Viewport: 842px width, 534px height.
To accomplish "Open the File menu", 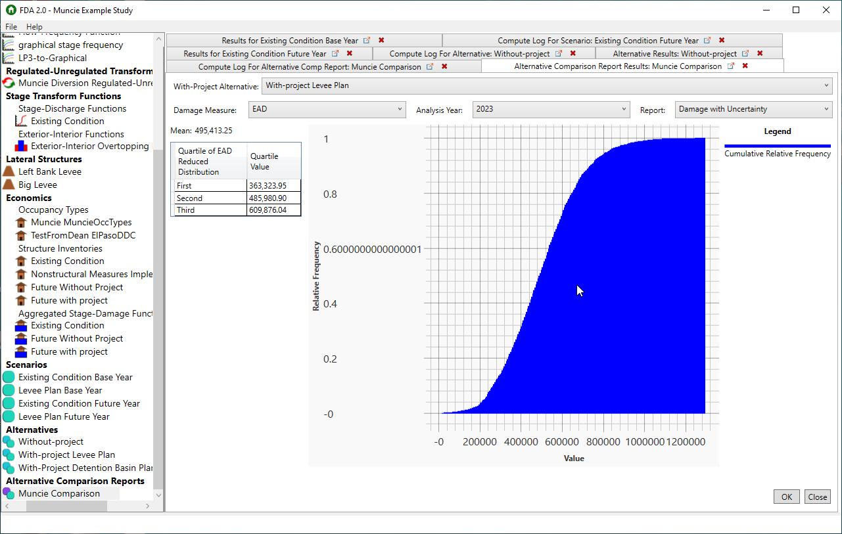I will click(11, 26).
